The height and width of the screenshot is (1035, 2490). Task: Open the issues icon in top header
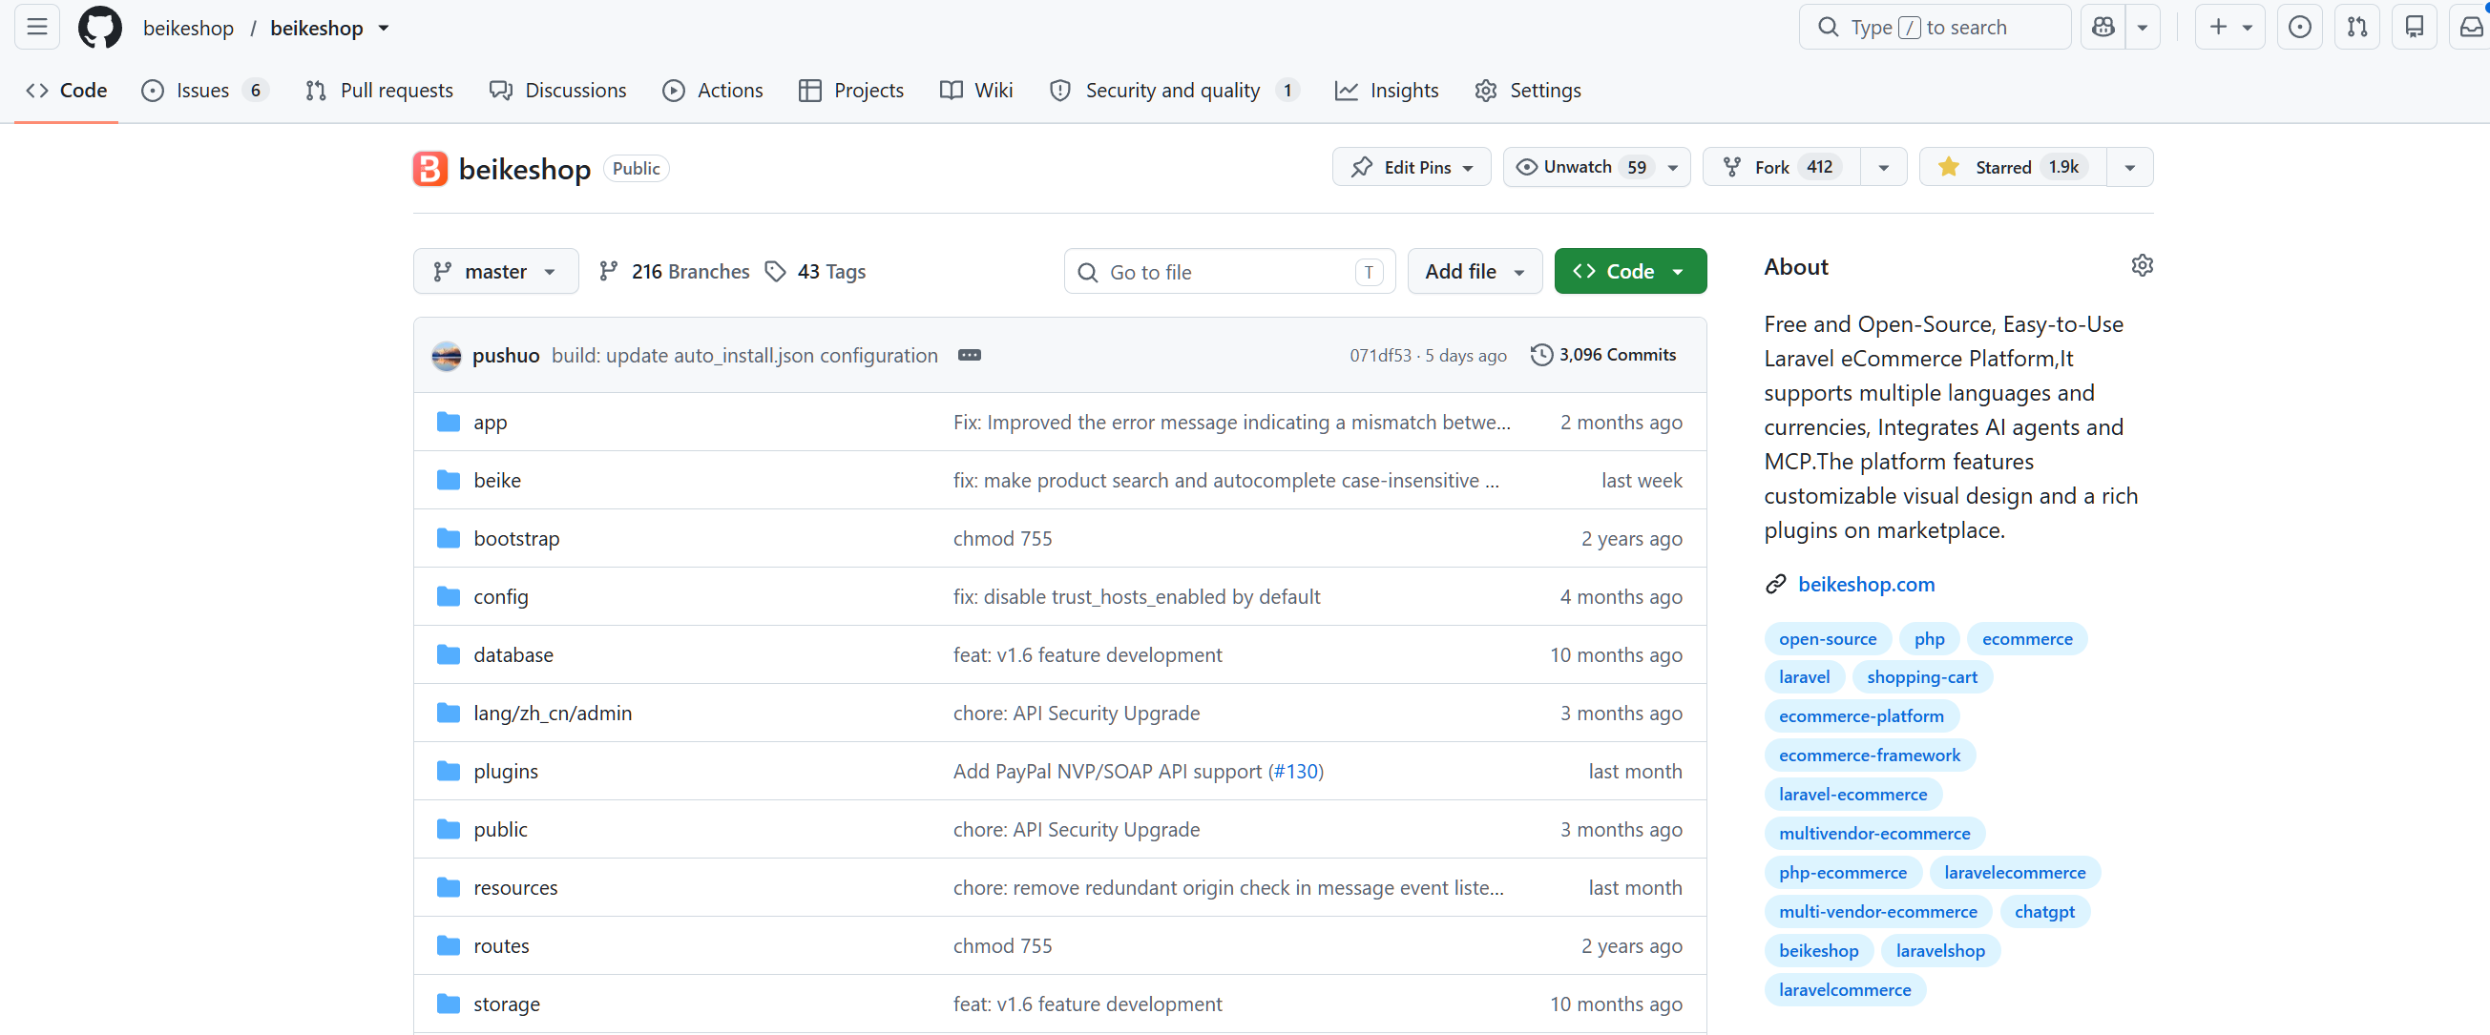coord(2299,27)
